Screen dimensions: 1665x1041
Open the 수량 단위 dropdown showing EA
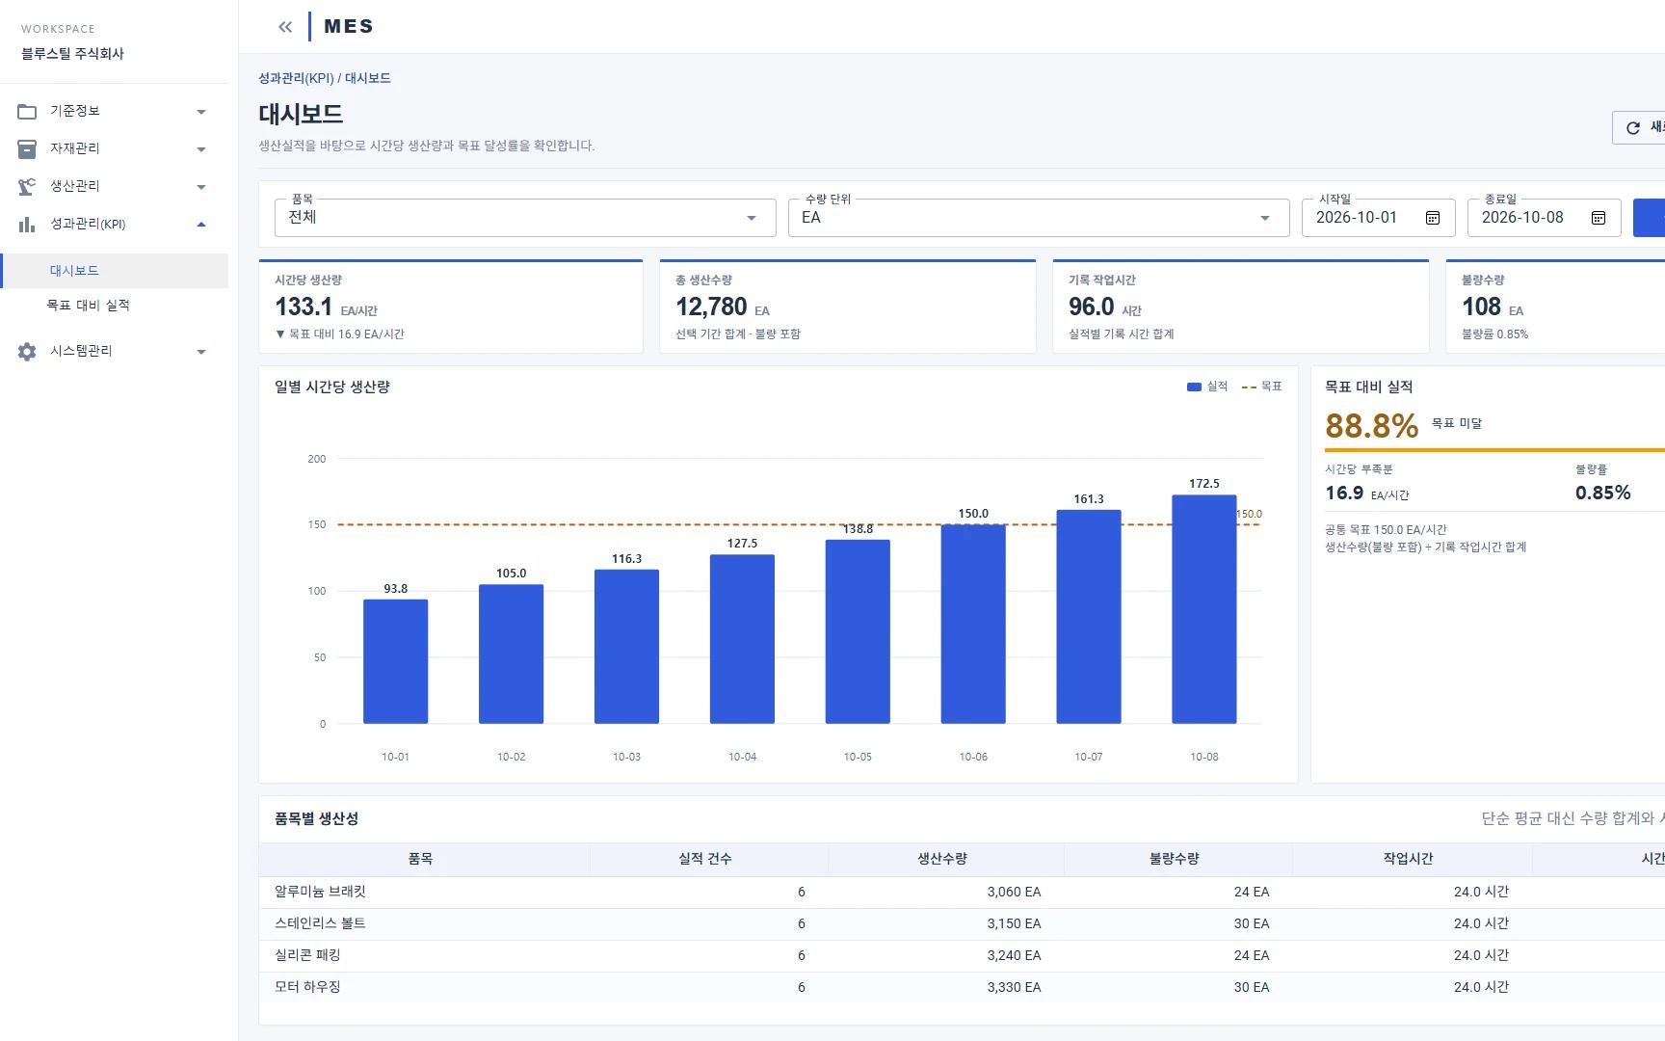(x=1039, y=218)
